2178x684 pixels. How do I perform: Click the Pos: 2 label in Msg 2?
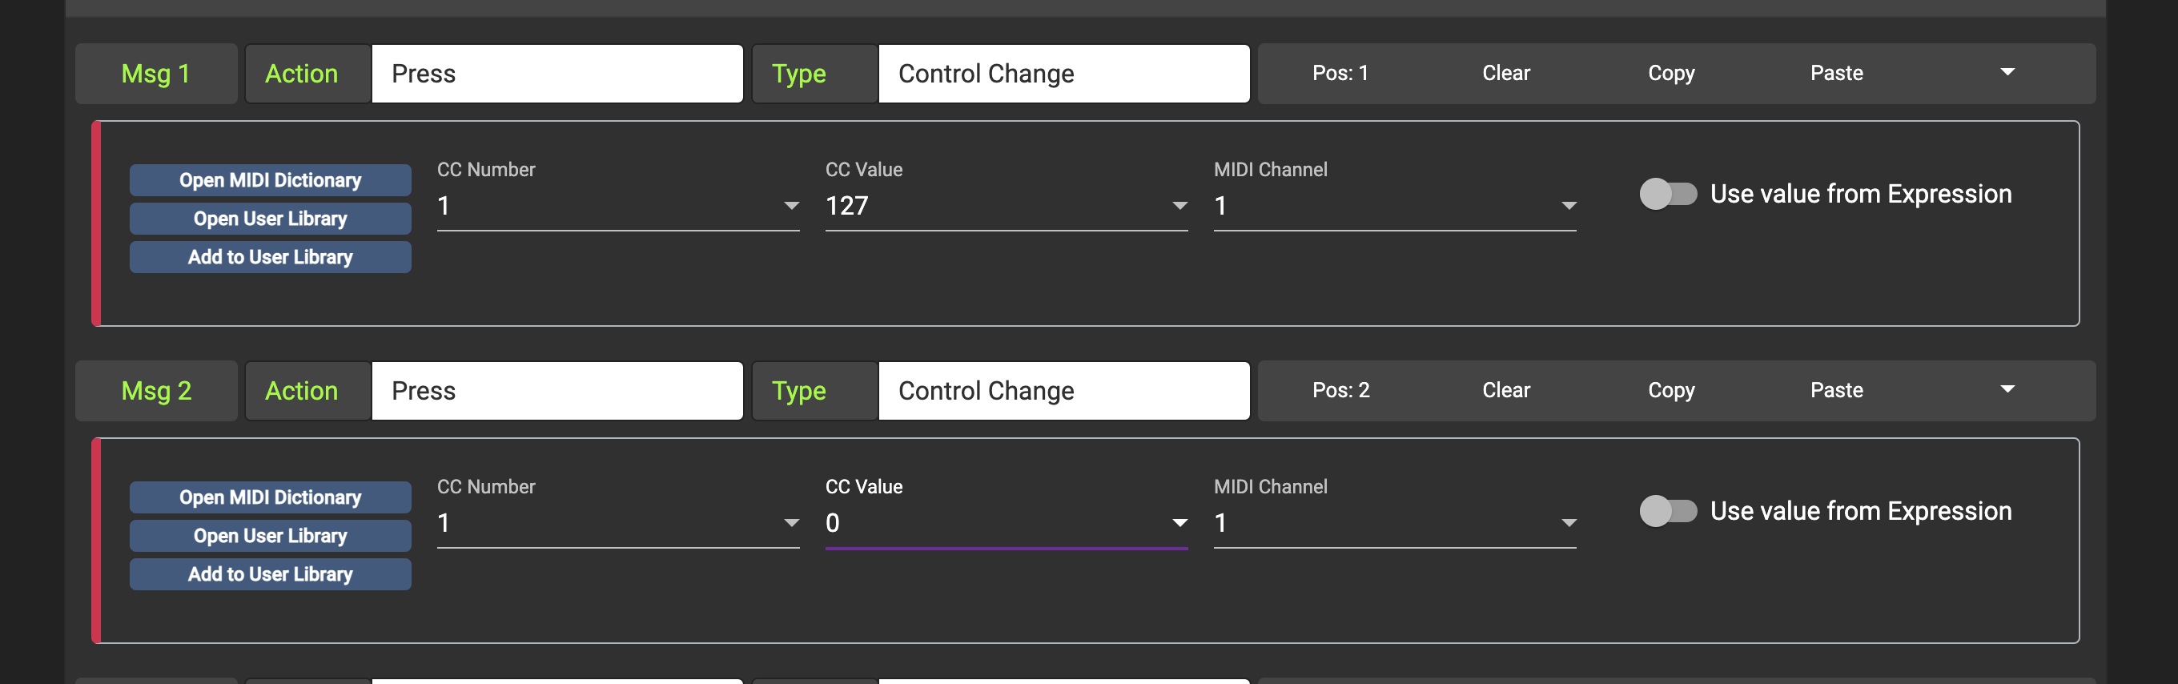(1340, 391)
